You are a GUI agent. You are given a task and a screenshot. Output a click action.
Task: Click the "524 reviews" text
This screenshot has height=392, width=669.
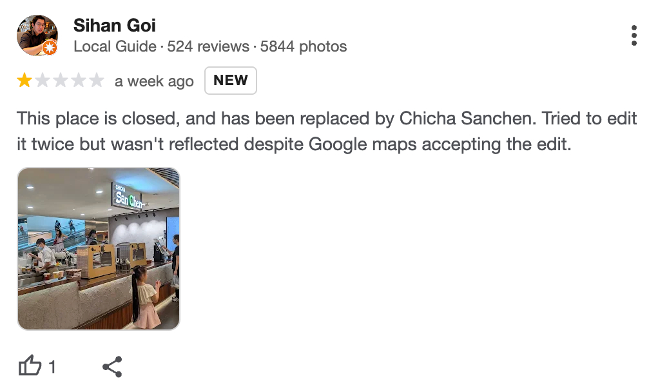208,46
